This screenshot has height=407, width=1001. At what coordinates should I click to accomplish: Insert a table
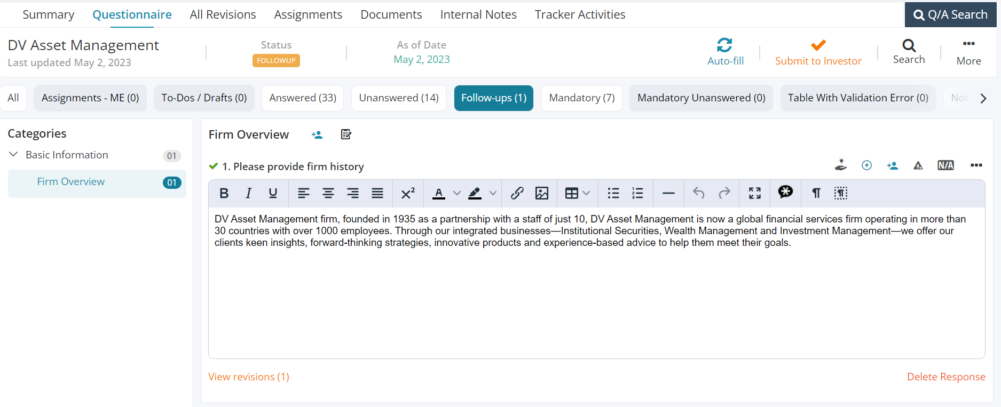[x=572, y=193]
